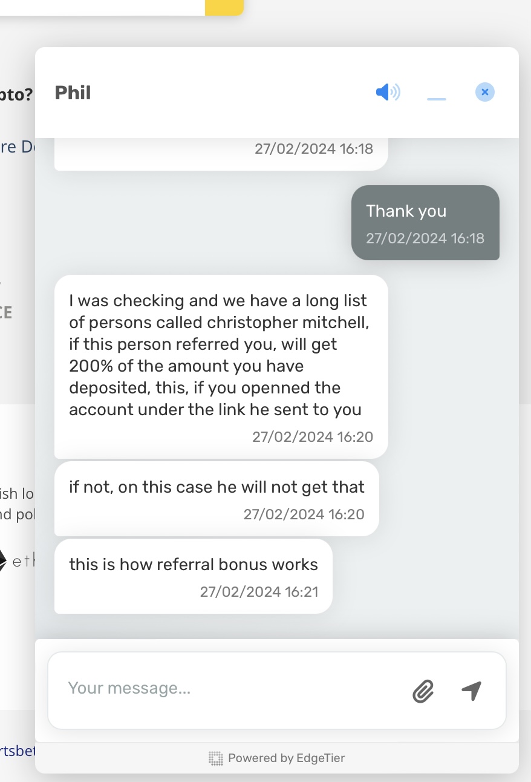Click the EdgeTier dotted logo icon

coord(216,758)
